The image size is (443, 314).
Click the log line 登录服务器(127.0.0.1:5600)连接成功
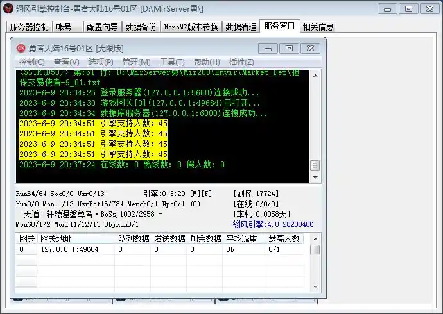(139, 93)
